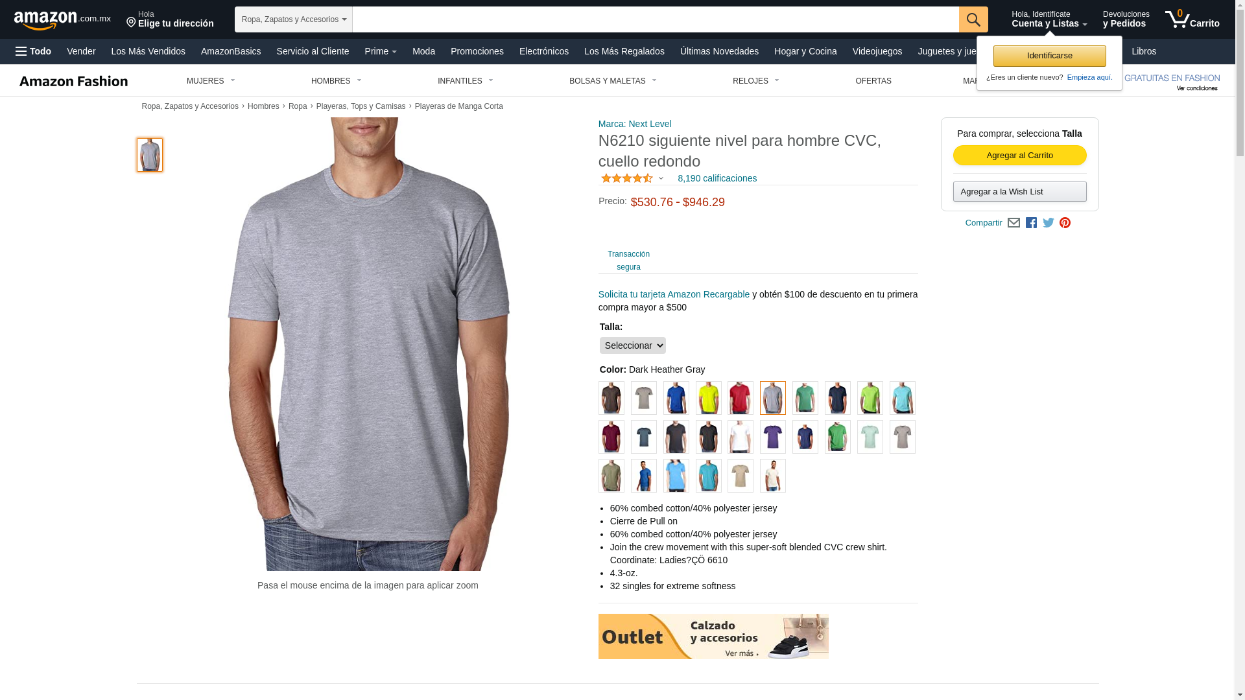1245x700 pixels.
Task: Click the gray shirt image thumbnail
Action: click(x=150, y=155)
